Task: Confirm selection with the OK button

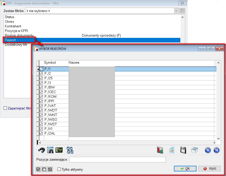Action: (185, 169)
